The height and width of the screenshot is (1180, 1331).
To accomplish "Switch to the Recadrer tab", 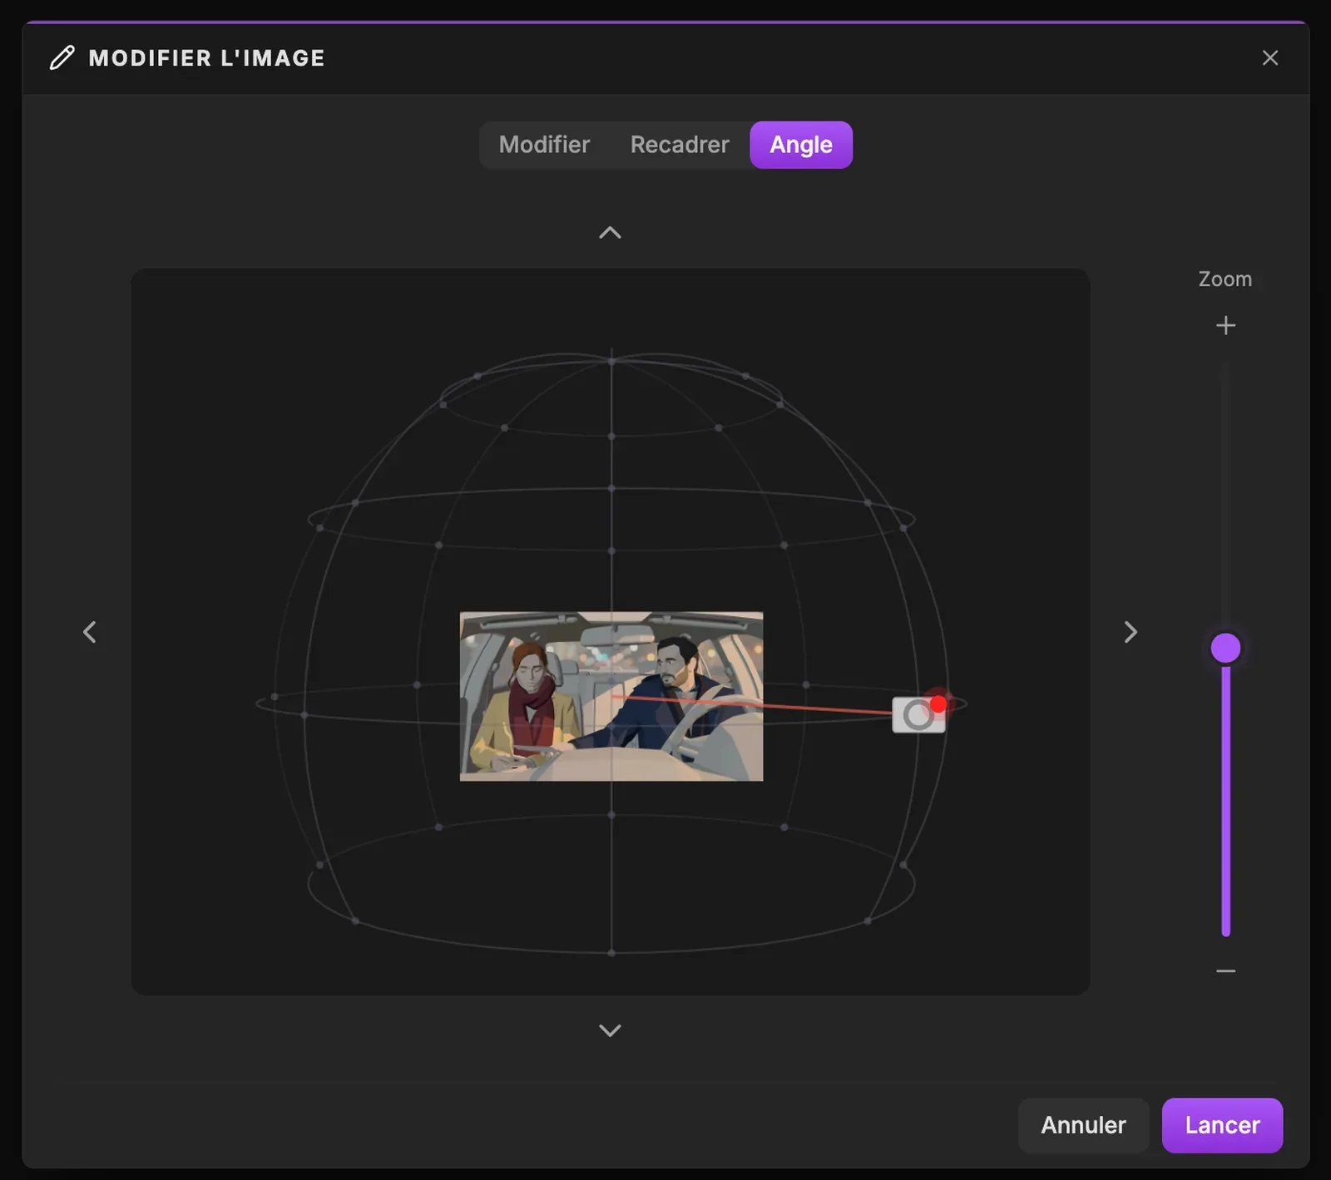I will click(x=680, y=145).
